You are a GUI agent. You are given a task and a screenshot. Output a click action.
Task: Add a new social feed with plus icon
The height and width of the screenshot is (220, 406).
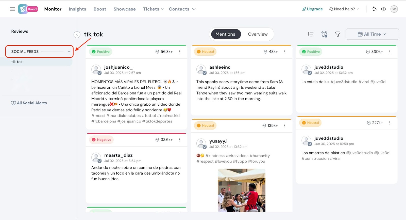tap(69, 52)
